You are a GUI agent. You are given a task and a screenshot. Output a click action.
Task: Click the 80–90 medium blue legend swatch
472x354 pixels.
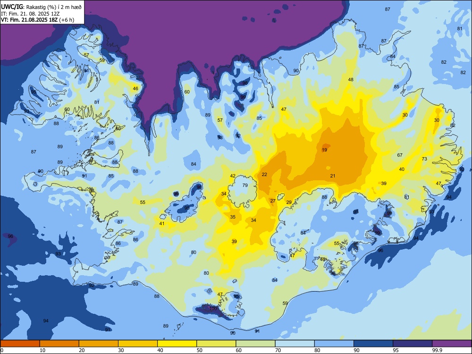[334, 344]
